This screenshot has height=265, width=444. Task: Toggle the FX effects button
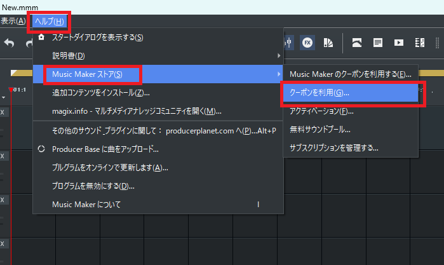pos(307,43)
